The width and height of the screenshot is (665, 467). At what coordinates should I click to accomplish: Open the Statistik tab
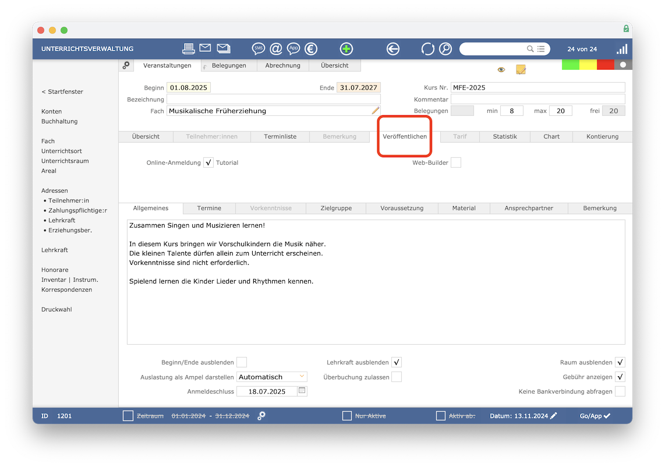(505, 137)
